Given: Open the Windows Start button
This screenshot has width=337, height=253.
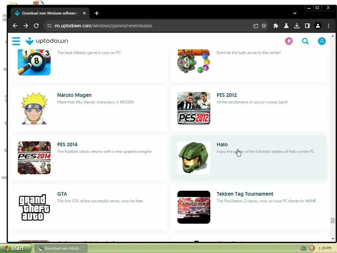Looking at the screenshot, I should coord(15,248).
